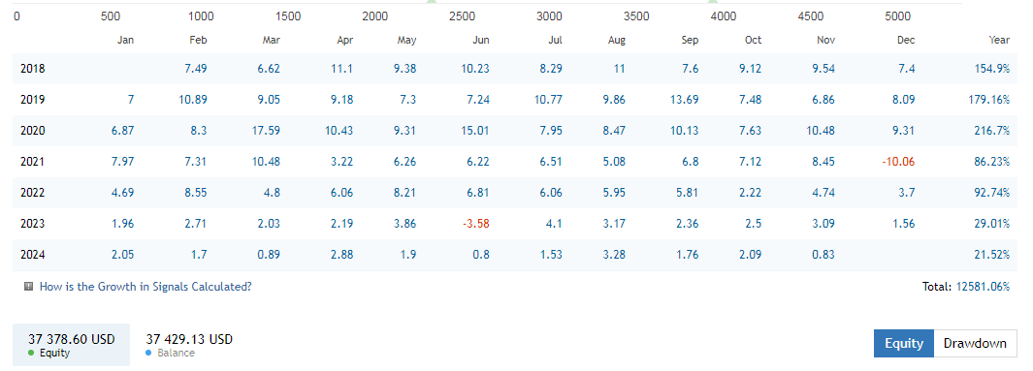Image resolution: width=1033 pixels, height=371 pixels.
Task: Click the Year column header
Action: click(x=999, y=40)
